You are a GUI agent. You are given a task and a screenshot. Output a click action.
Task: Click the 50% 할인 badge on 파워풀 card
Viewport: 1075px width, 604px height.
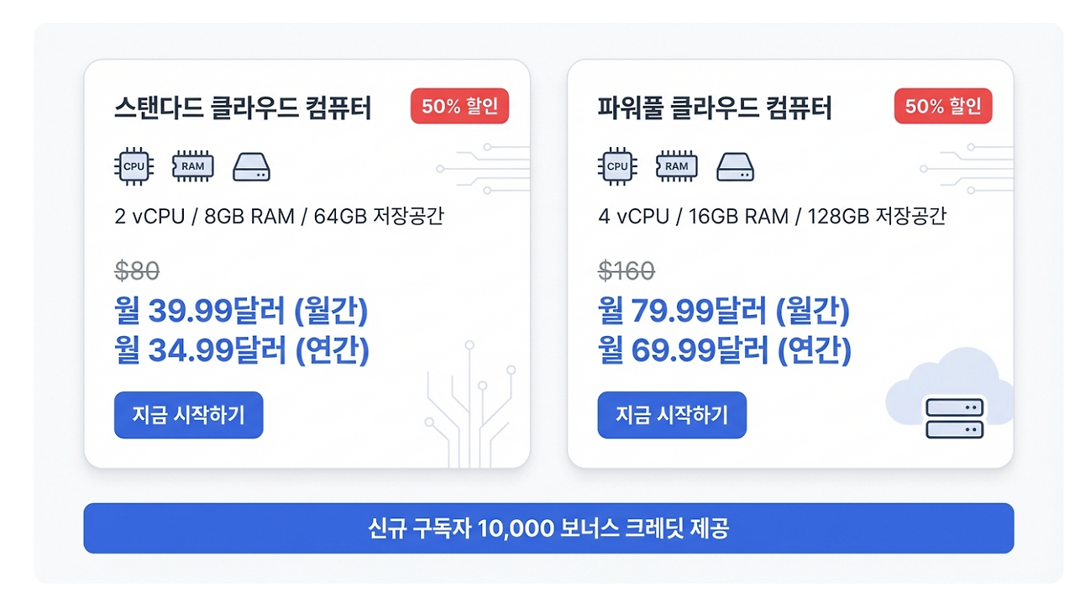point(943,107)
